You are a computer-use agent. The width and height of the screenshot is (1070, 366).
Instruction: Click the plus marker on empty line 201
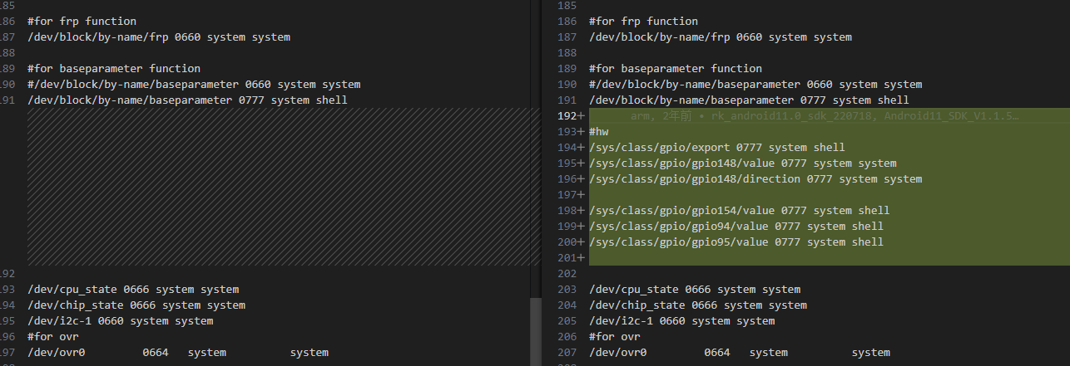click(581, 258)
